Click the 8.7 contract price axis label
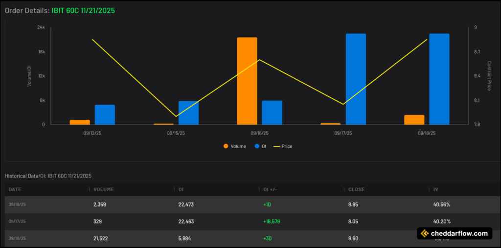 [478, 52]
